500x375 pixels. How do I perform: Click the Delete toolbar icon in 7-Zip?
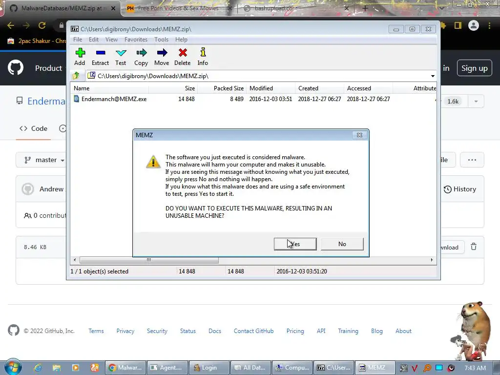tap(183, 57)
